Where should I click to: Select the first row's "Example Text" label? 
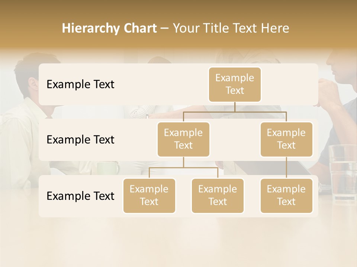80,84
